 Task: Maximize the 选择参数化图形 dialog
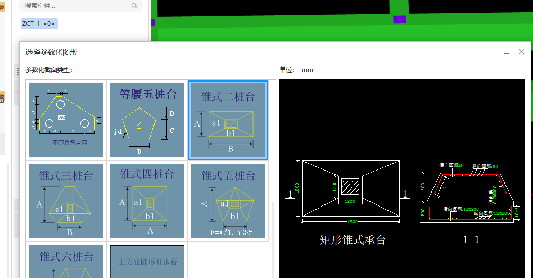[x=507, y=51]
